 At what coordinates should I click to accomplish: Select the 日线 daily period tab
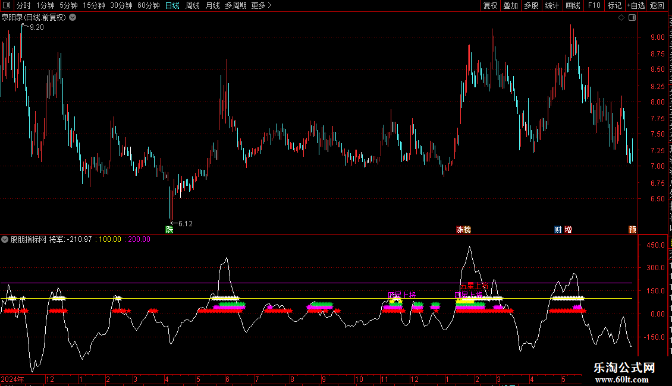172,5
